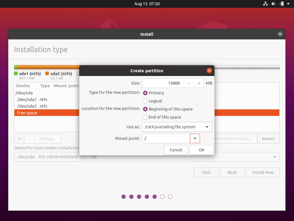The image size is (294, 221).
Task: Close the Install window
Action: [280, 34]
